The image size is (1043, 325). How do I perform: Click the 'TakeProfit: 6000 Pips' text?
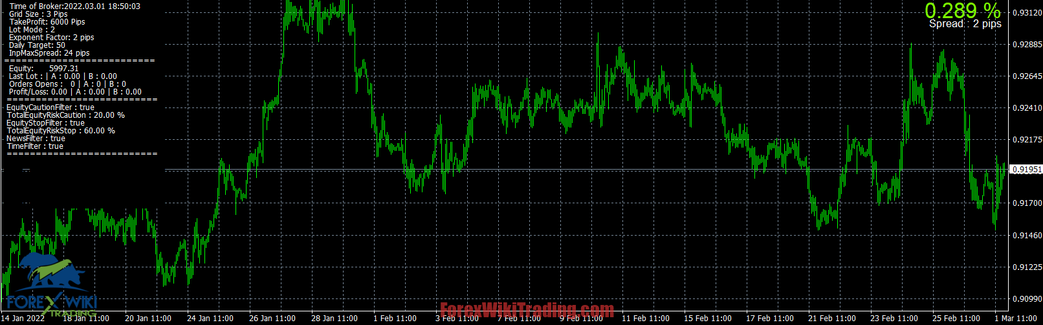click(47, 22)
